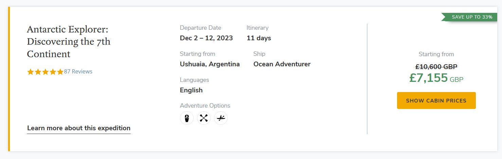The image size is (502, 159).
Task: Click the Languages label
Action: pos(194,80)
